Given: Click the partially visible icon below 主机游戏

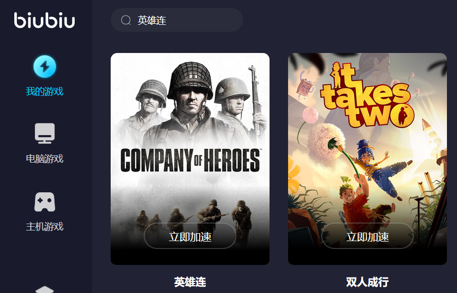Looking at the screenshot, I should pos(44,289).
